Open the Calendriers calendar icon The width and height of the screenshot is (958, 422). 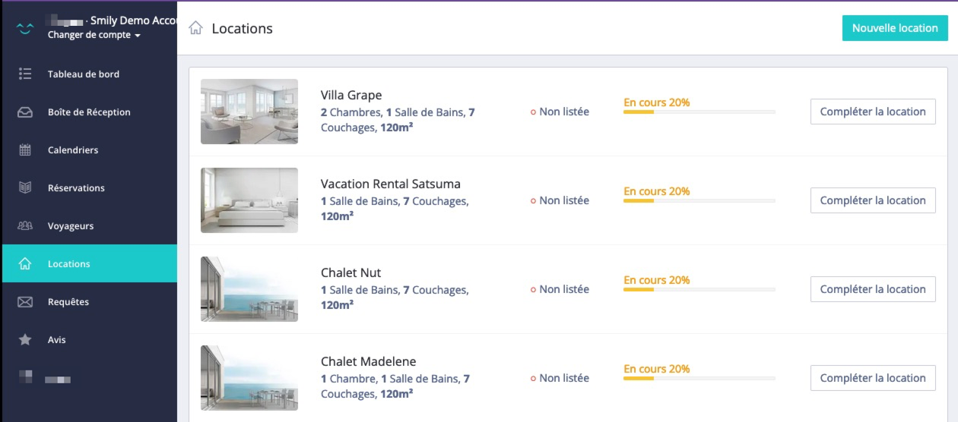25,150
